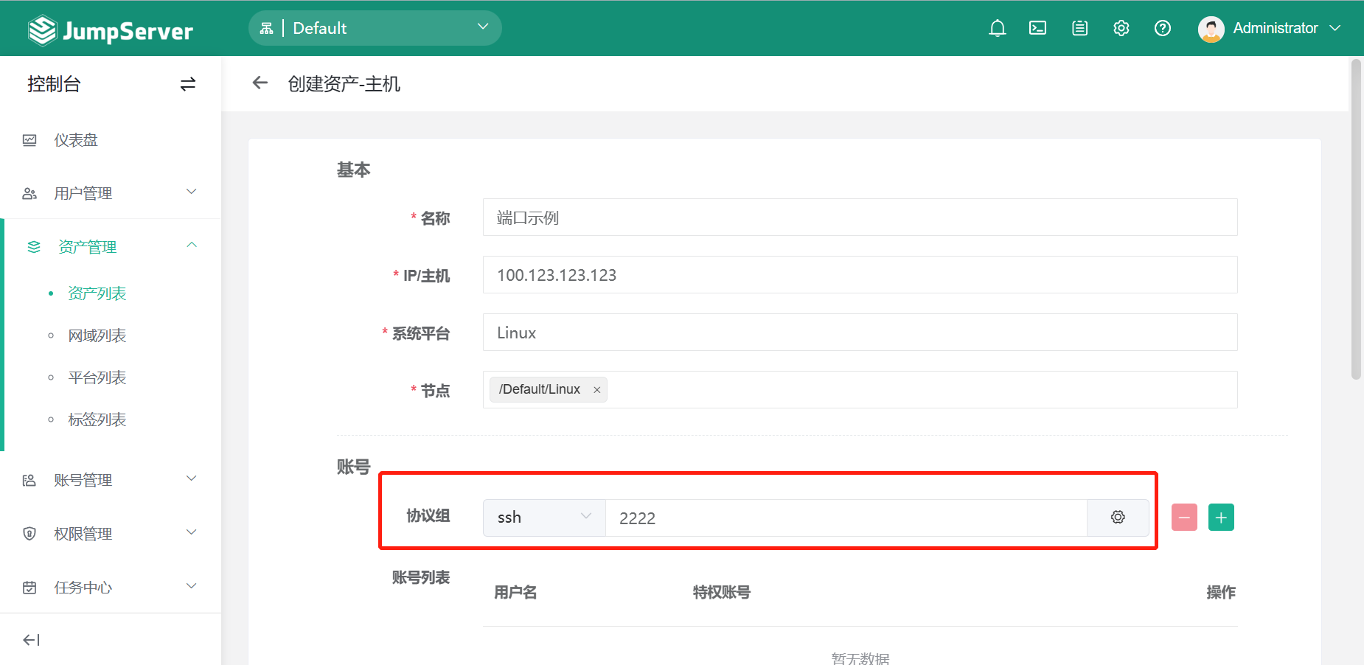Open the ssh protocol settings gear
1364x665 pixels.
click(1118, 518)
